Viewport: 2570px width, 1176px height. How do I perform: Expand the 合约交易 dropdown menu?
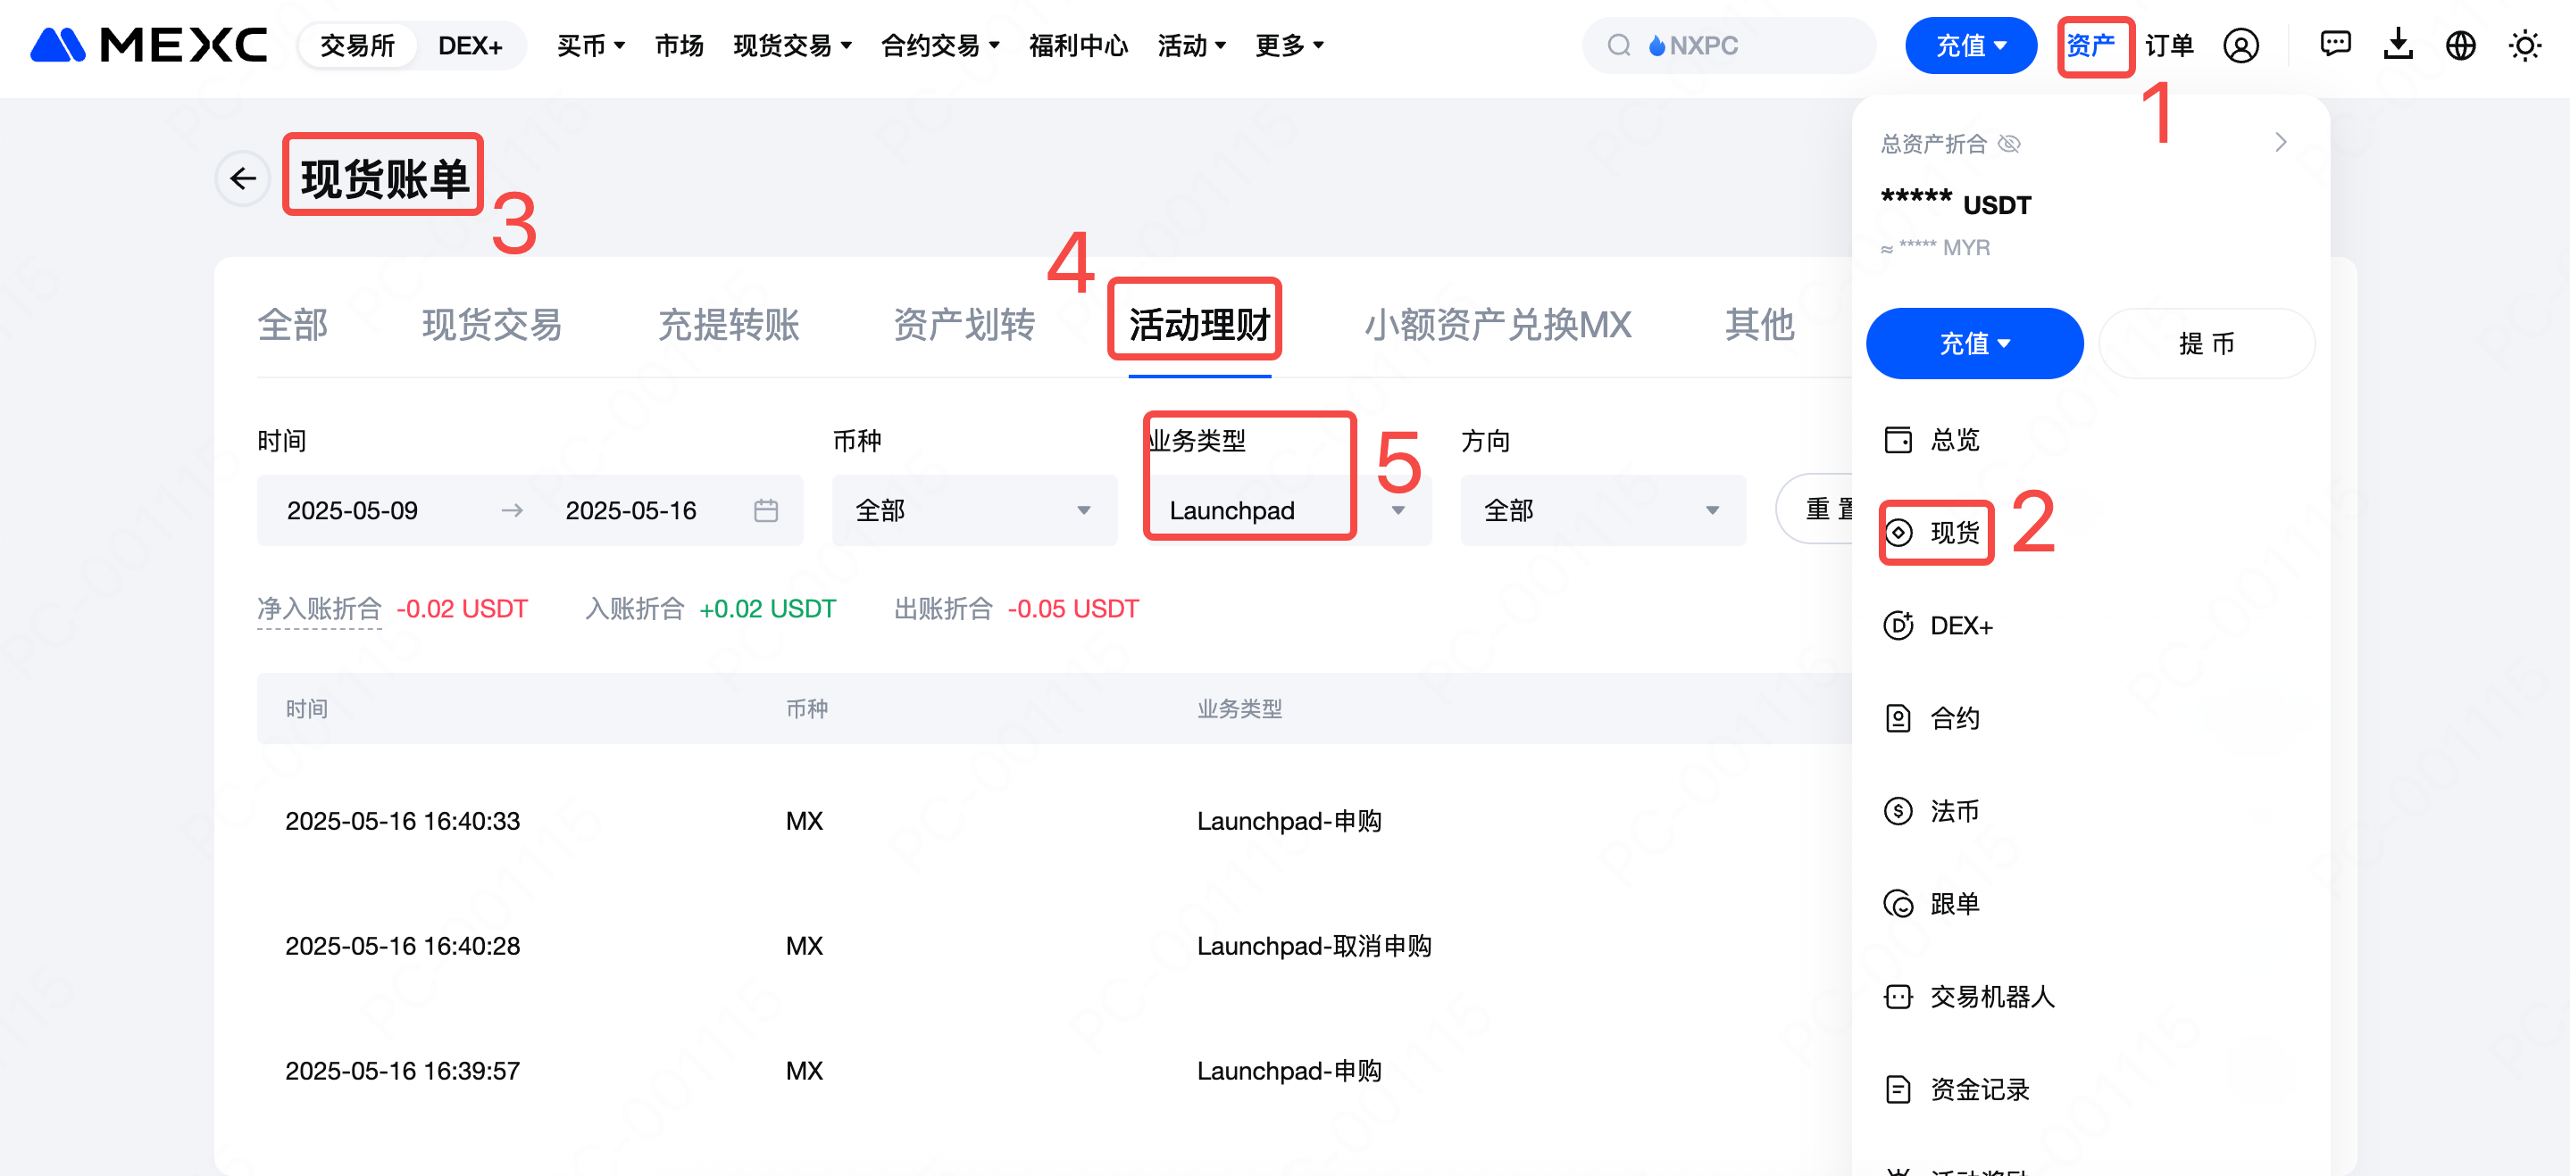point(939,46)
